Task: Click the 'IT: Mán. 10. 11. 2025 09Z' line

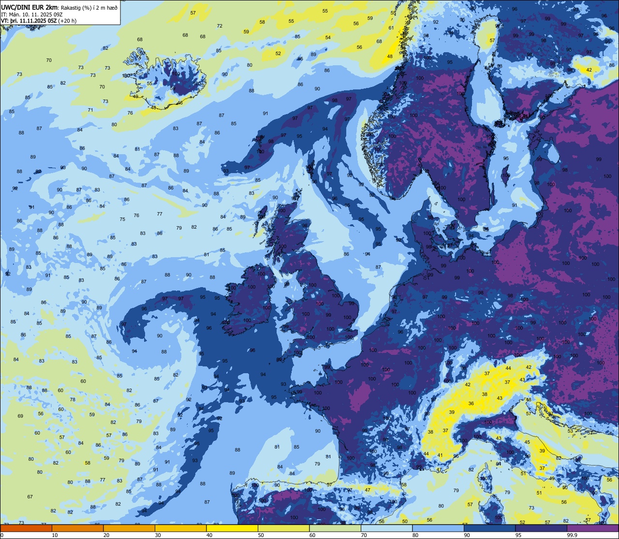Action: tap(31, 14)
